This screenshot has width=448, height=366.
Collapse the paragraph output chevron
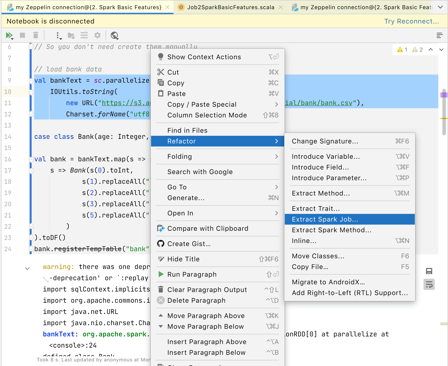click(x=27, y=268)
